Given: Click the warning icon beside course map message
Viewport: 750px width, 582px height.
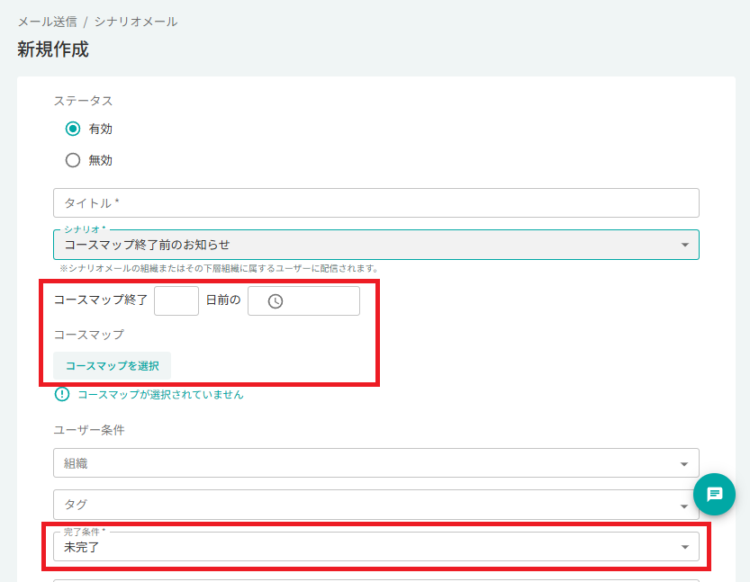Looking at the screenshot, I should [62, 394].
